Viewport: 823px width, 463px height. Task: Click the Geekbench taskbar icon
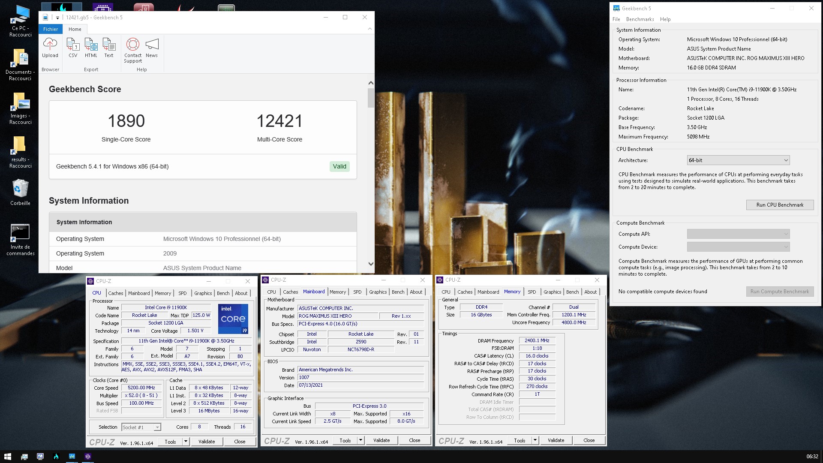point(72,457)
